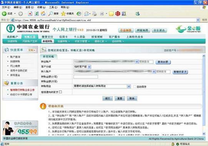Click the orange 帮助和其他 info icon
208x146 pixels.
tap(43, 106)
